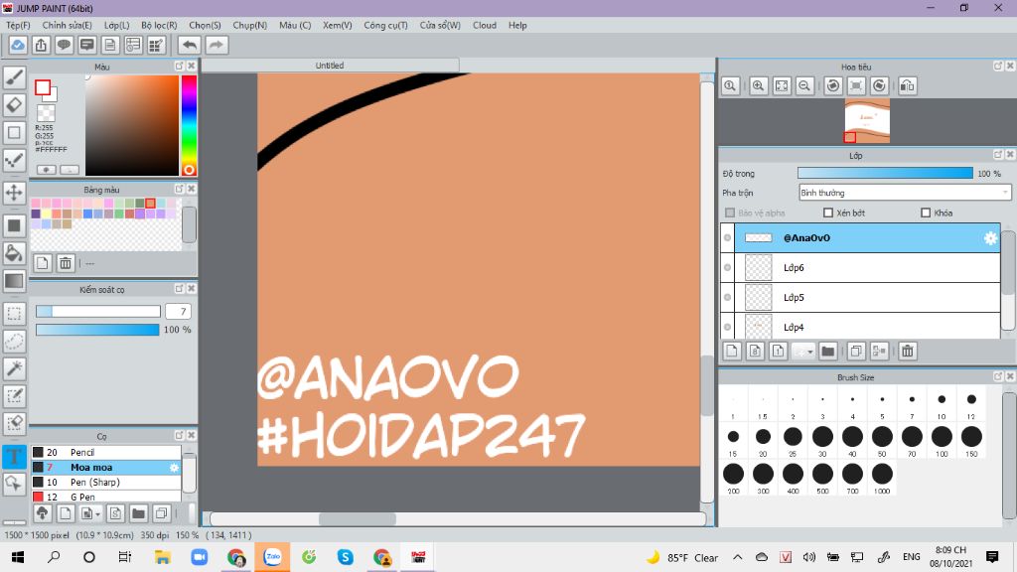The height and width of the screenshot is (572, 1017).
Task: Open the Bộ lọc(R) menu
Action: 159,25
